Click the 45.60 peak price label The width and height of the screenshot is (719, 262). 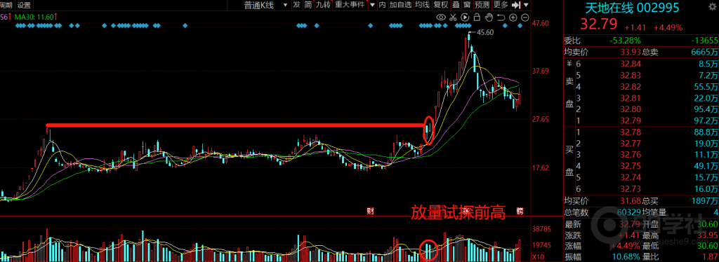coord(485,32)
